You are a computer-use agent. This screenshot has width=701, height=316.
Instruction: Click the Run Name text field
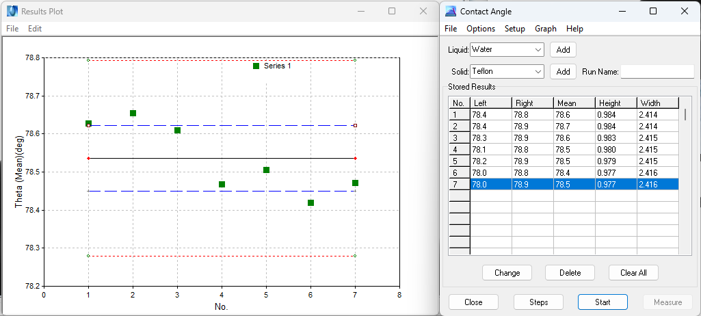click(657, 71)
